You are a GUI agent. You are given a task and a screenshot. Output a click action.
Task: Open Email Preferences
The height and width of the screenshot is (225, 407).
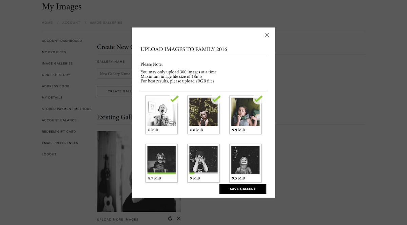click(60, 143)
